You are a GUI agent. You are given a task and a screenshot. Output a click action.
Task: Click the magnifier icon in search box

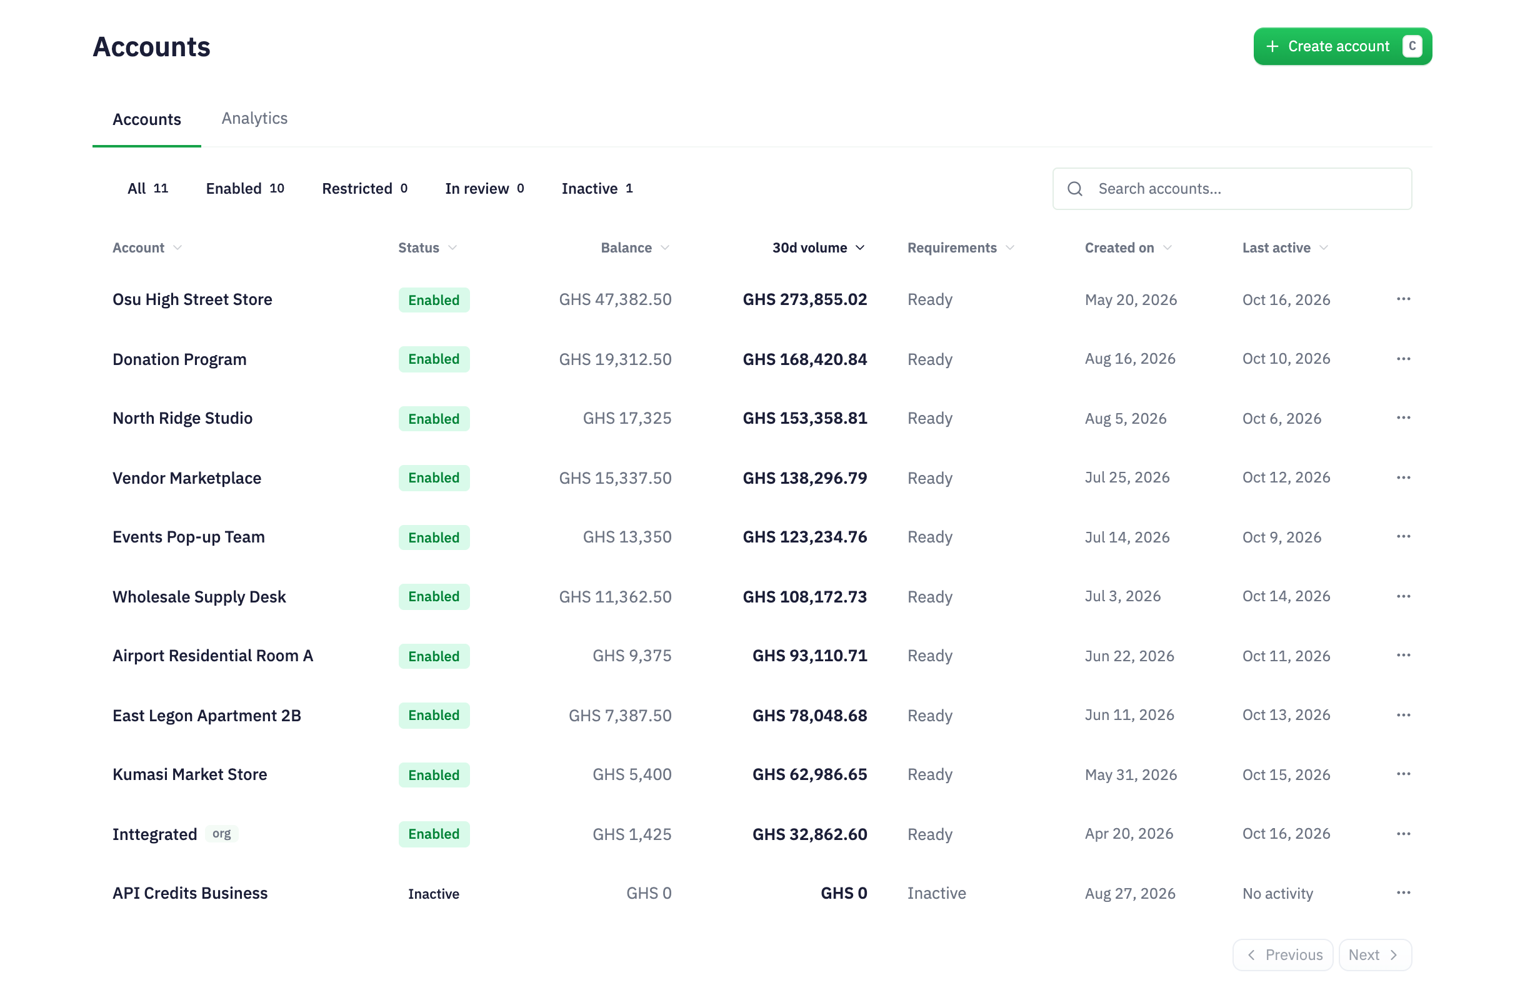[x=1074, y=188]
